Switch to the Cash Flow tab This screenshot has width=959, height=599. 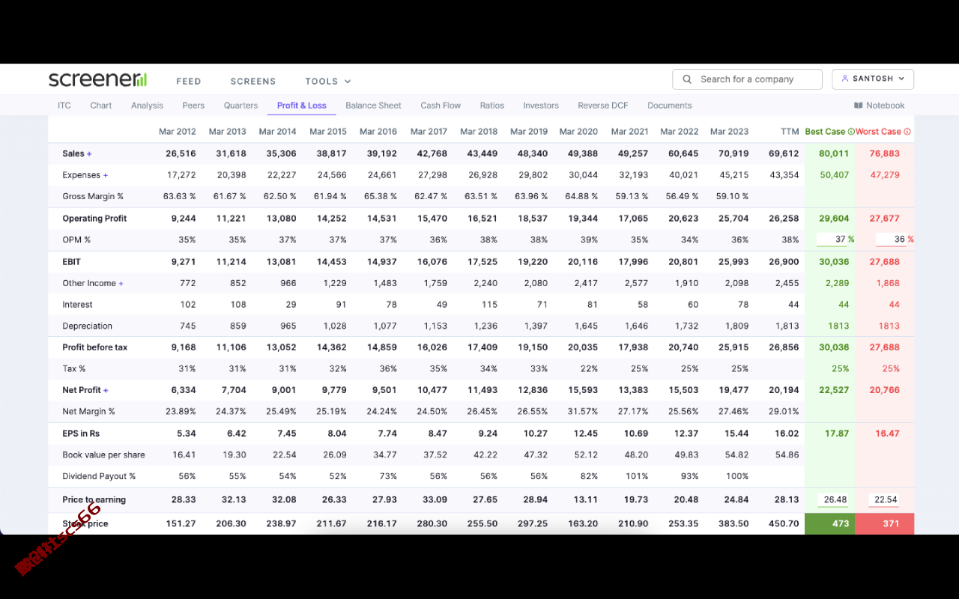pos(441,106)
